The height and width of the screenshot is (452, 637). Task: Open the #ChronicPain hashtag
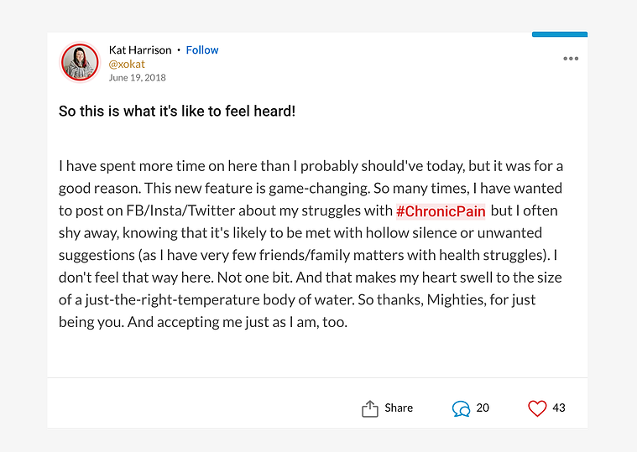[x=441, y=211]
